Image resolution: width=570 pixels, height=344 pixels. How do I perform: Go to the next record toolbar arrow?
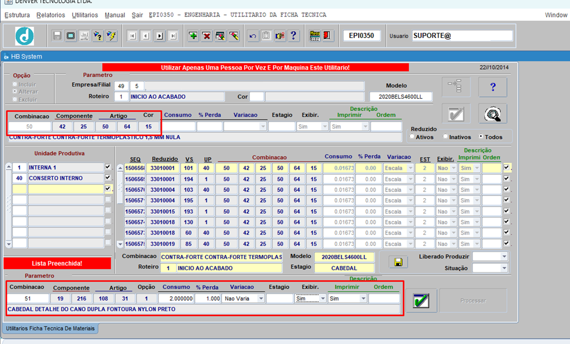160,36
